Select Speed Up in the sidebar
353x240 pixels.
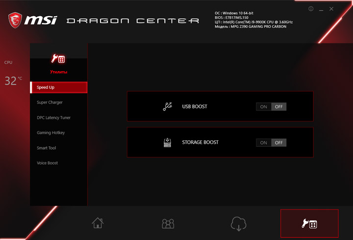pyautogui.click(x=58, y=87)
